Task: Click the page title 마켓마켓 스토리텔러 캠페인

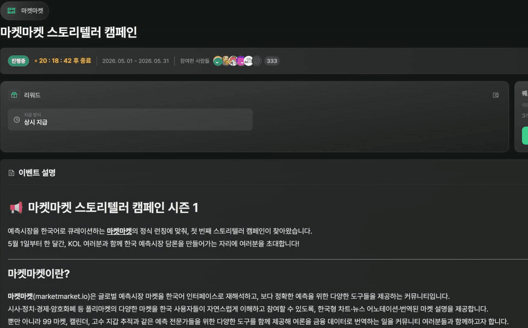Action: pyautogui.click(x=68, y=33)
